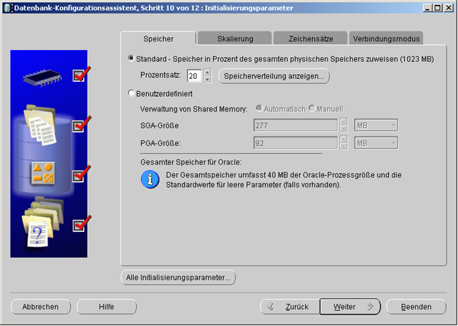Click the blue information icon
Image resolution: width=458 pixels, height=326 pixels.
click(150, 179)
